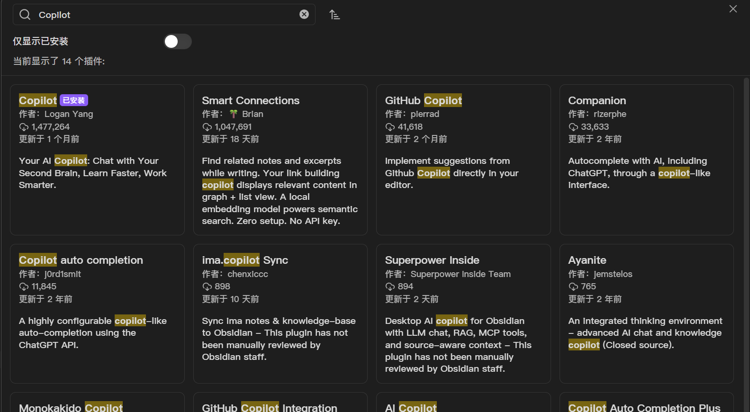Open Copilot Auto Completion Plus plugin

pyautogui.click(x=647, y=403)
